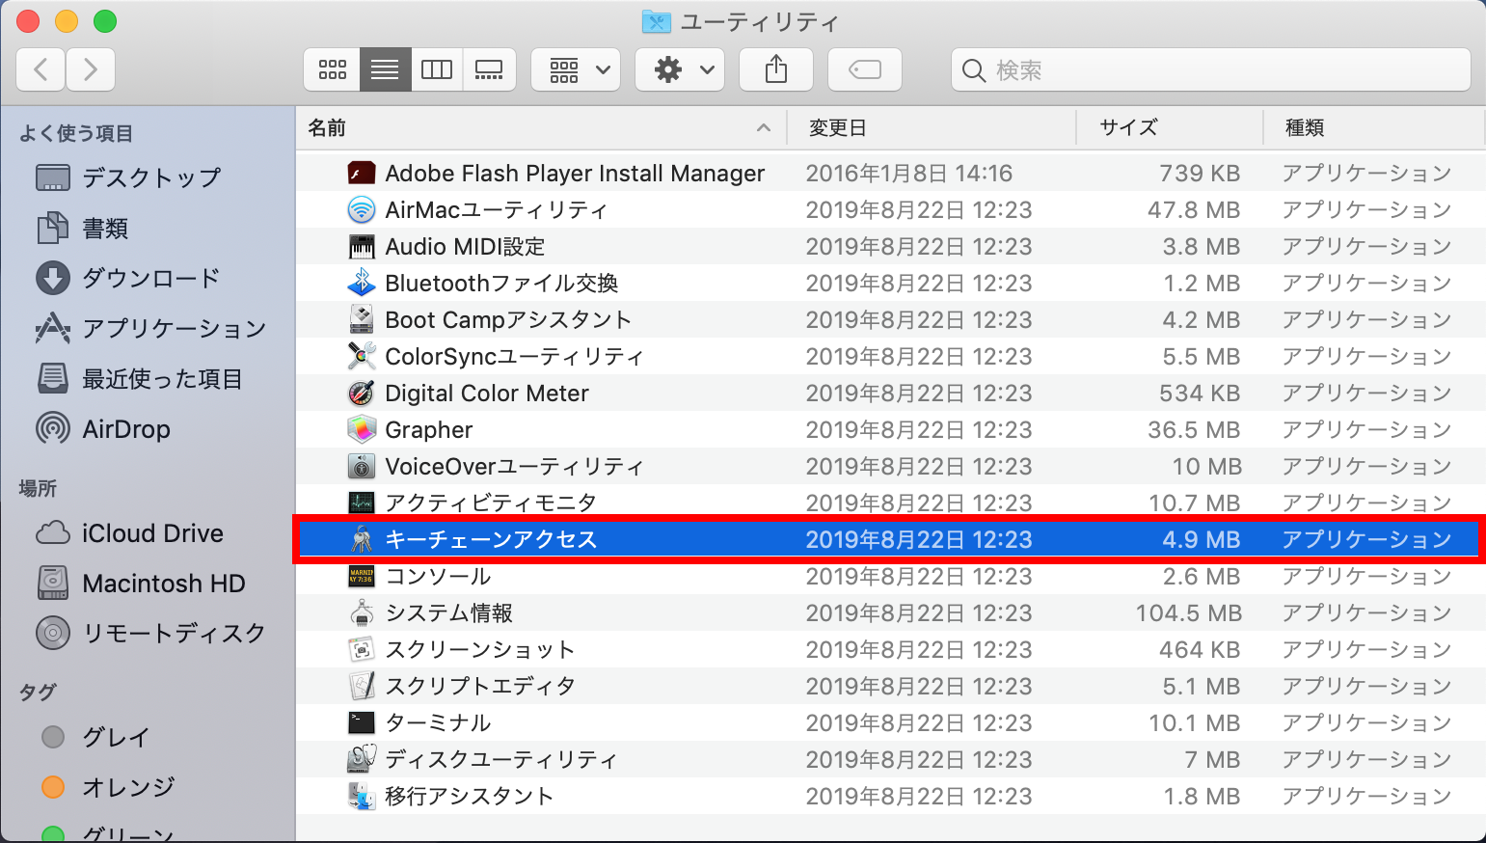Viewport: 1486px width, 843px height.
Task: Click the アクティビティモニタ app icon
Action: (x=362, y=503)
